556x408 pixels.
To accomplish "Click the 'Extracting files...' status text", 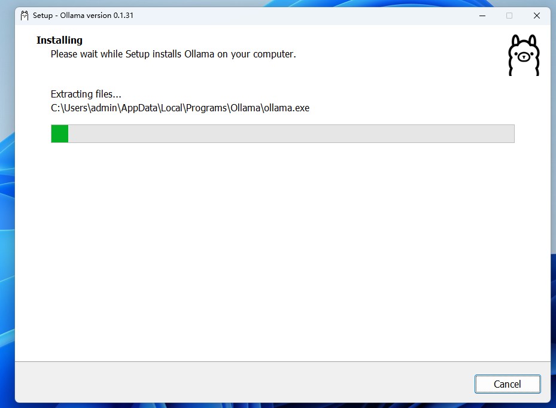I will point(86,94).
